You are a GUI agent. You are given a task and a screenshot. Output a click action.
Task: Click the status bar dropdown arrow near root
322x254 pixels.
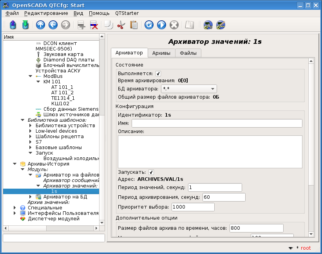tap(291, 248)
